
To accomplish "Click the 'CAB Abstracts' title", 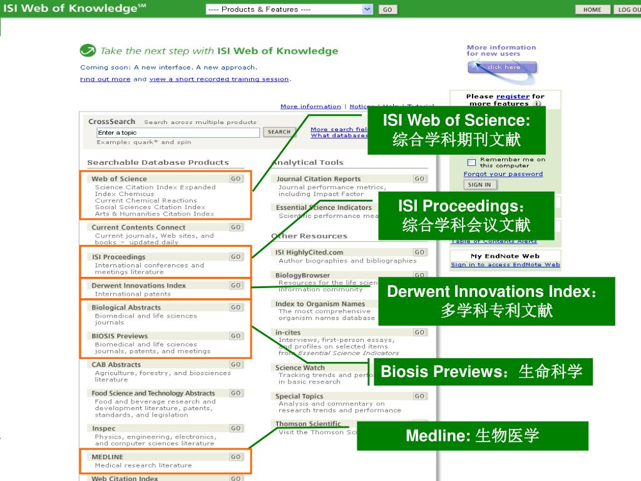I will point(116,365).
